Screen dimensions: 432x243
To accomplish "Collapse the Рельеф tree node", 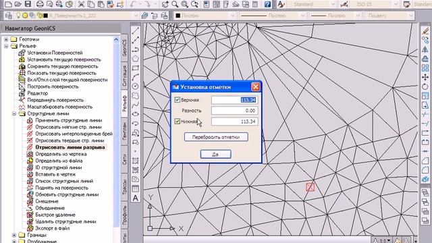I will [x=6, y=46].
